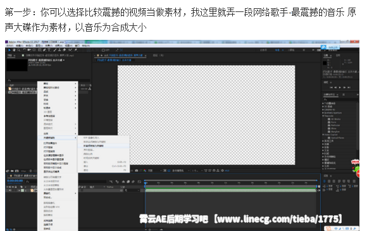
Task: Open the composition mini-flowchart in timeline
Action: coord(111,182)
